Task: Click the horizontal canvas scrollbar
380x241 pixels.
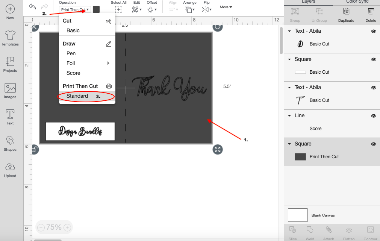Action: tap(48, 240)
